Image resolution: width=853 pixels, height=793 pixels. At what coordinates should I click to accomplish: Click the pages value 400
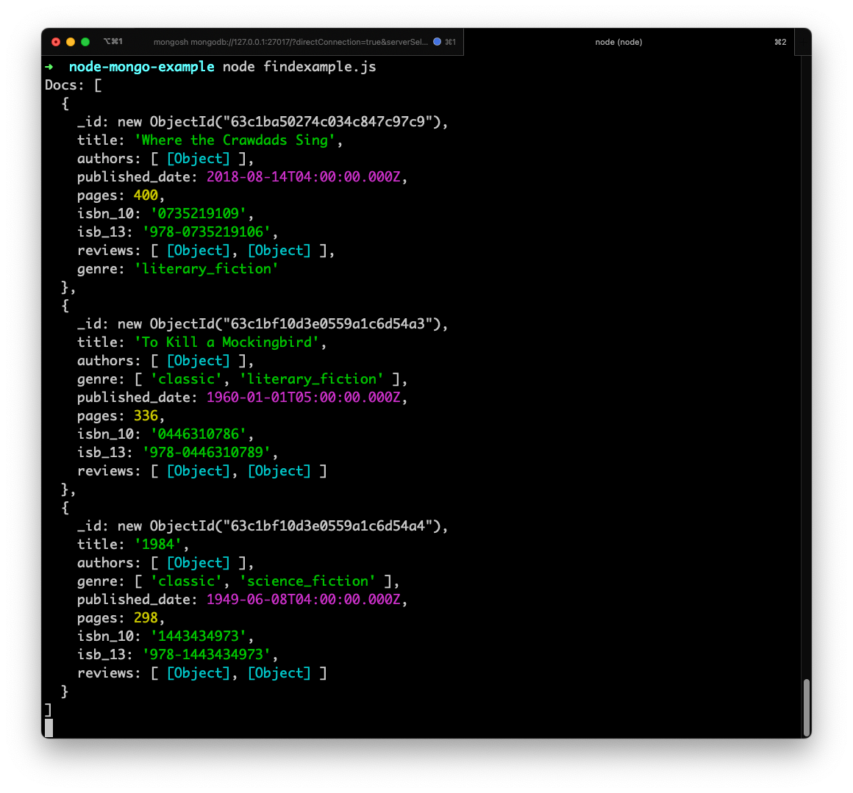coord(144,195)
